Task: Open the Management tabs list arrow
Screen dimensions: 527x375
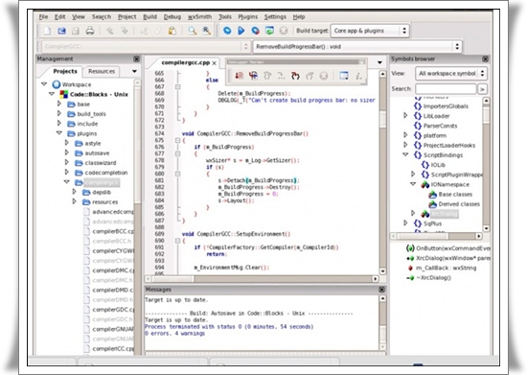Action: pyautogui.click(x=134, y=71)
